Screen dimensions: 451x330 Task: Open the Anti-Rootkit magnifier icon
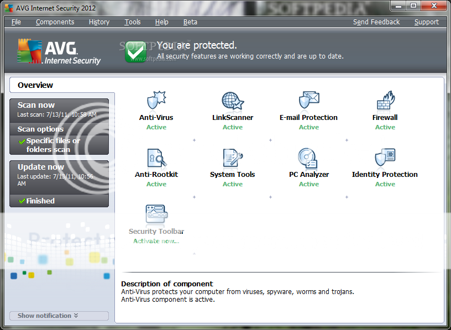click(157, 158)
